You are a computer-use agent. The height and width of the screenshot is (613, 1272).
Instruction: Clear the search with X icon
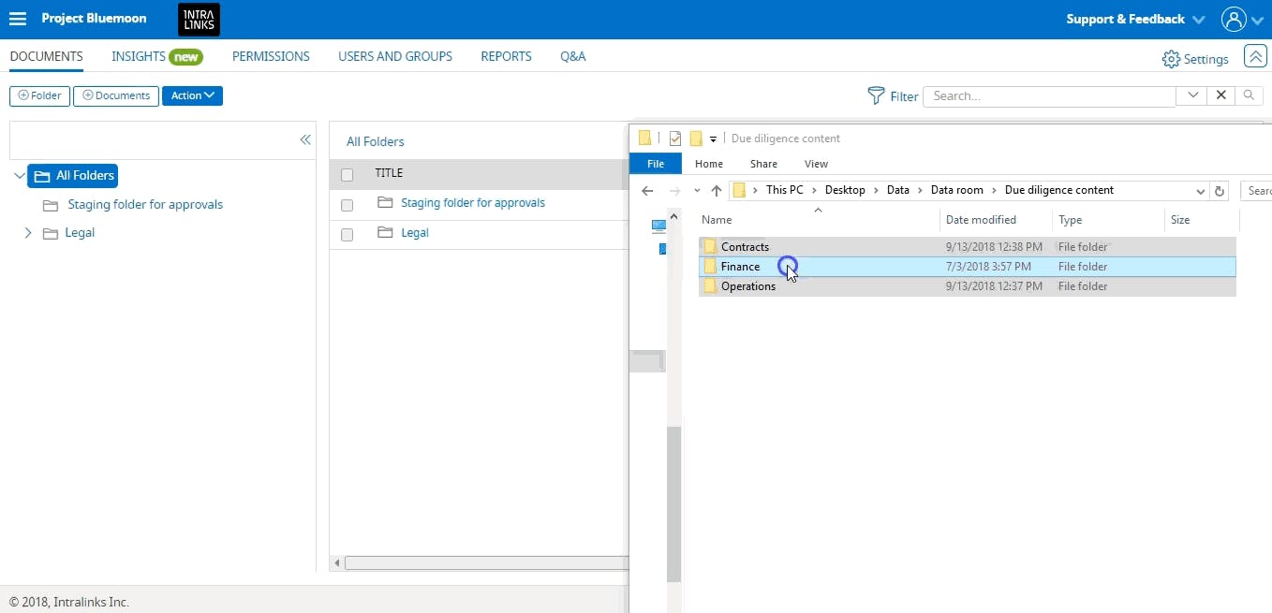tap(1220, 95)
